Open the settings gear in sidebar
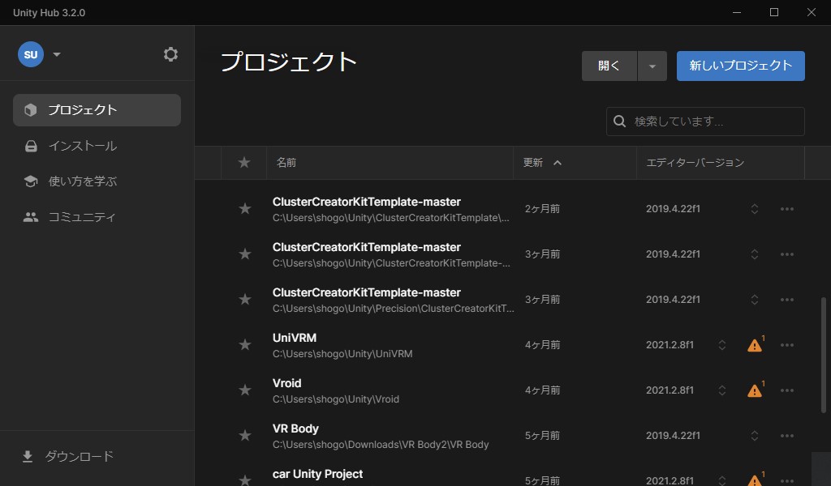Viewport: 831px width, 486px height. pyautogui.click(x=170, y=54)
